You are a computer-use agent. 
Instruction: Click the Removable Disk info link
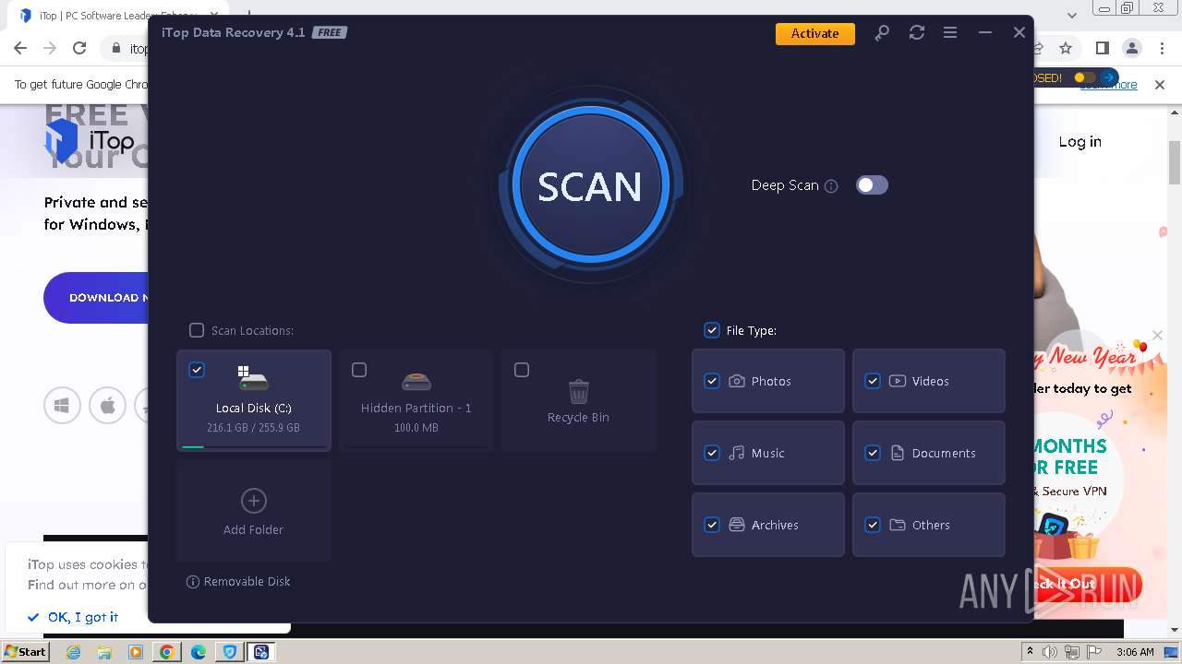click(x=238, y=582)
